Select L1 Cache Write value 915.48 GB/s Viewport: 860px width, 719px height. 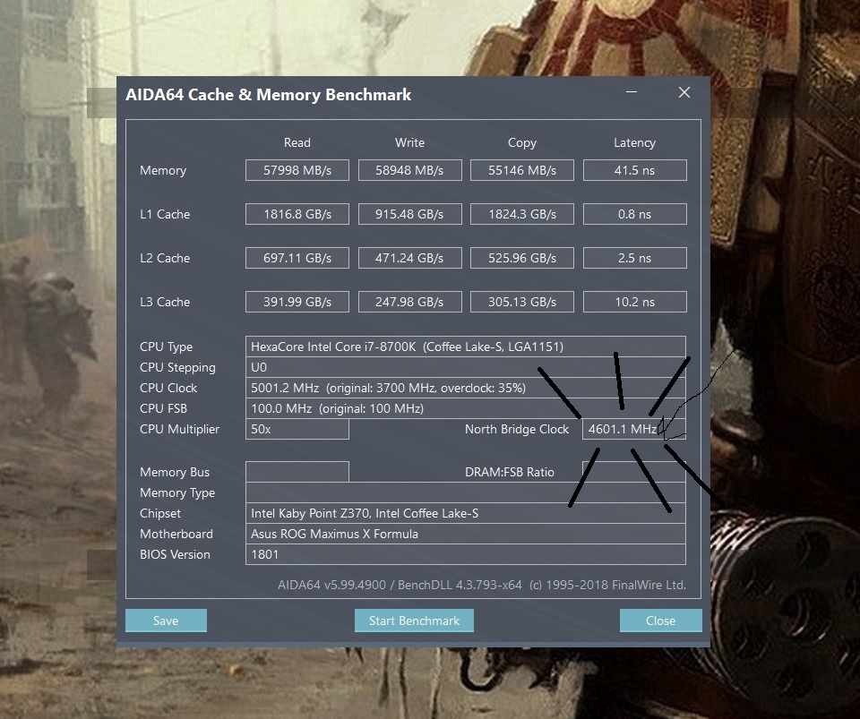coord(409,214)
